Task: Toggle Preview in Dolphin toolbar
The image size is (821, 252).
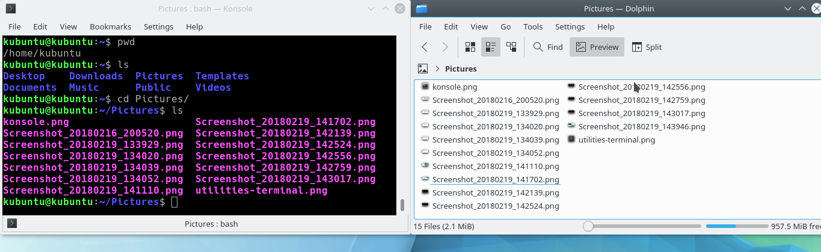Action: [x=597, y=47]
